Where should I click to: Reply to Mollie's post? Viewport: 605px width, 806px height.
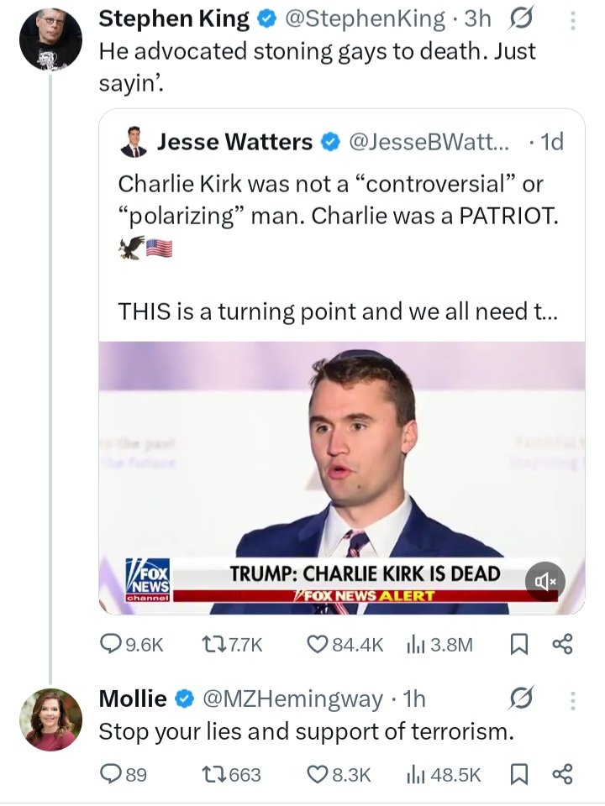coord(111,774)
